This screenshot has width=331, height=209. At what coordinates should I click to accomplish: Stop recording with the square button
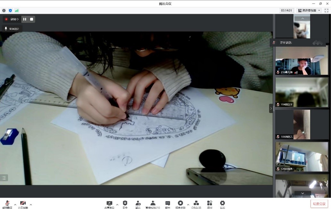click(31, 19)
